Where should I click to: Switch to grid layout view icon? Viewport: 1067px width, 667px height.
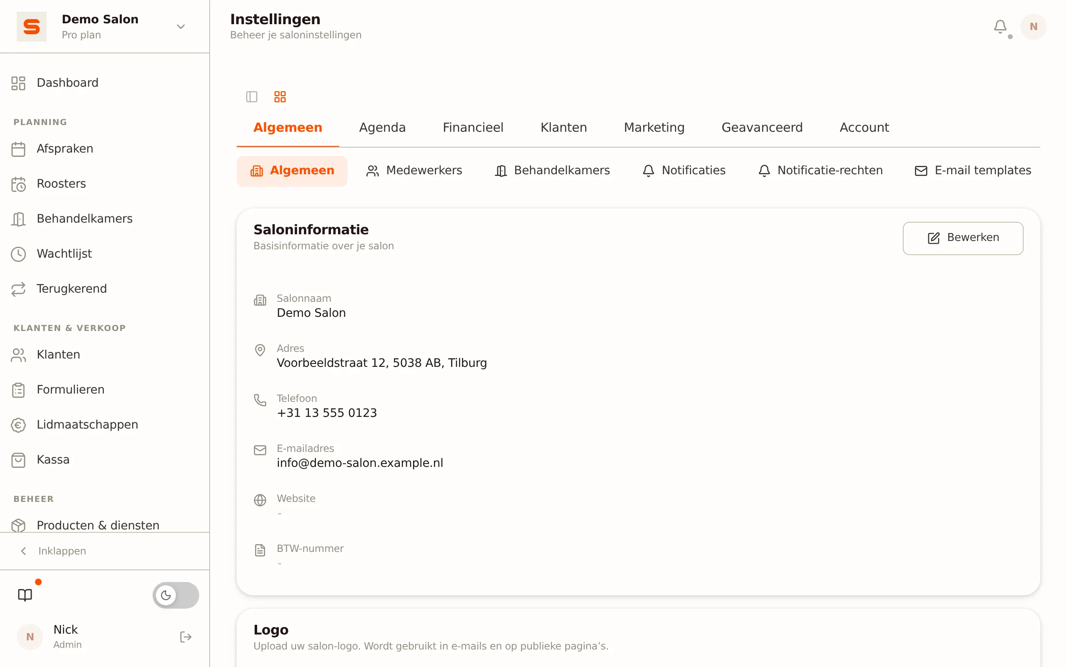tap(280, 97)
